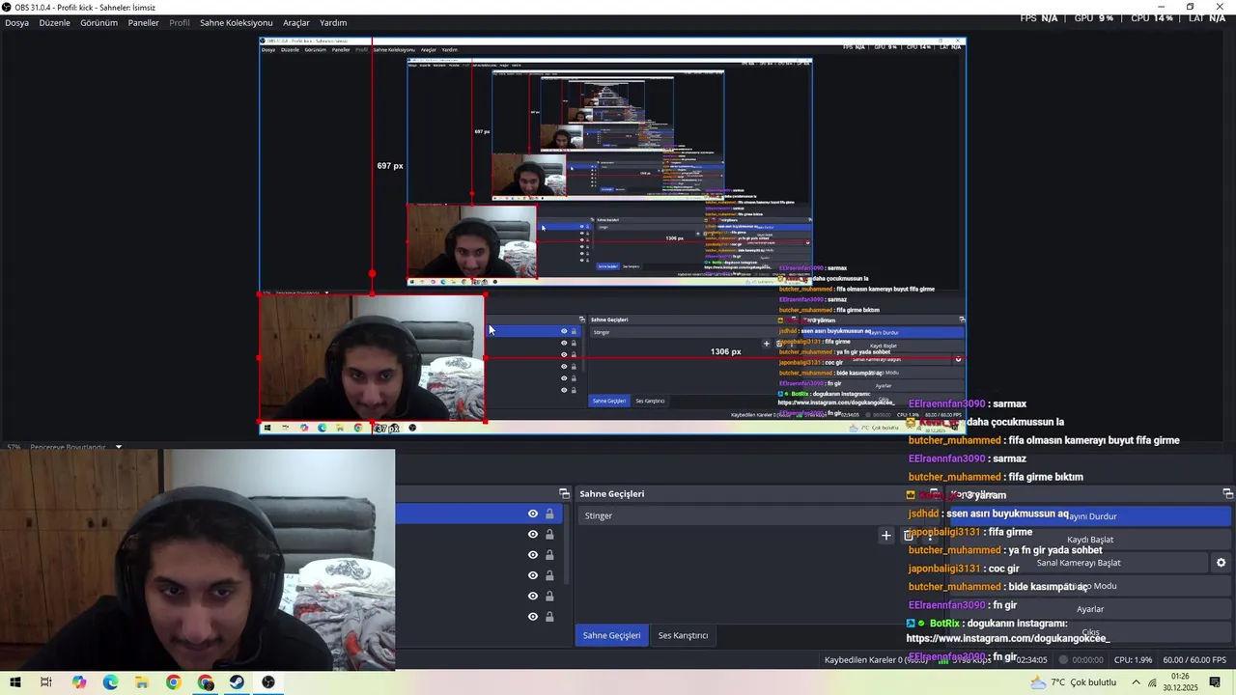1236x695 pixels.
Task: Click the sources list scrollbar
Action: pyautogui.click(x=567, y=545)
